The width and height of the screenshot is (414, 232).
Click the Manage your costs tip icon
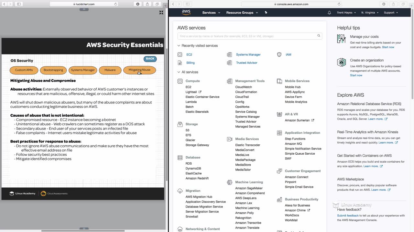point(341,39)
